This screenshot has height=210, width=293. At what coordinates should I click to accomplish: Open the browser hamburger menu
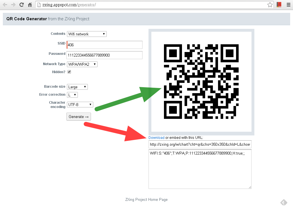coord(288,5)
